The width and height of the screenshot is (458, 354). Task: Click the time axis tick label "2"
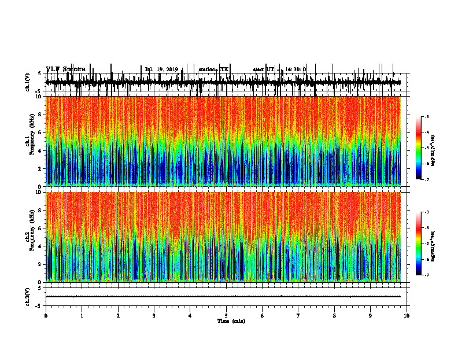(x=118, y=316)
